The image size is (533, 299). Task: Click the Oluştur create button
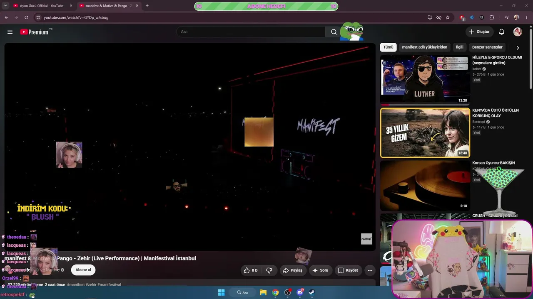point(479,32)
